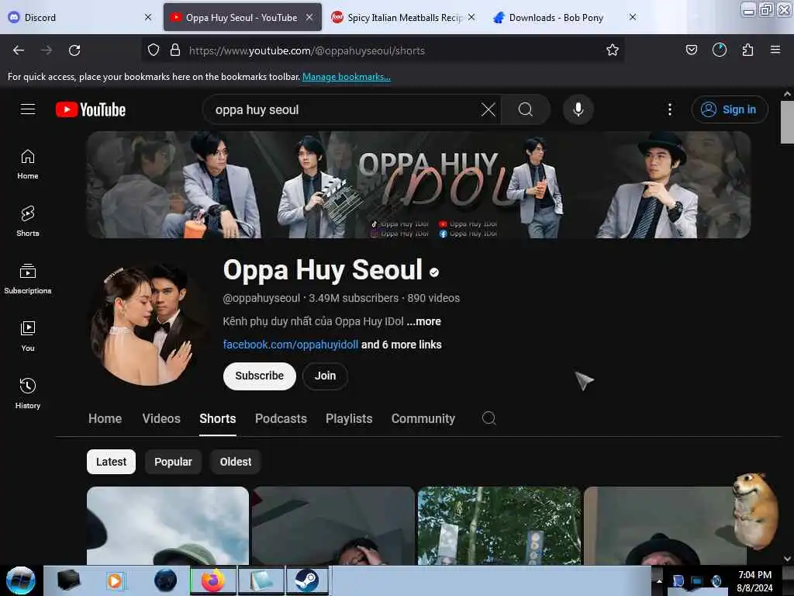The width and height of the screenshot is (794, 596).
Task: Bookmark this page with the star icon
Action: [x=613, y=50]
